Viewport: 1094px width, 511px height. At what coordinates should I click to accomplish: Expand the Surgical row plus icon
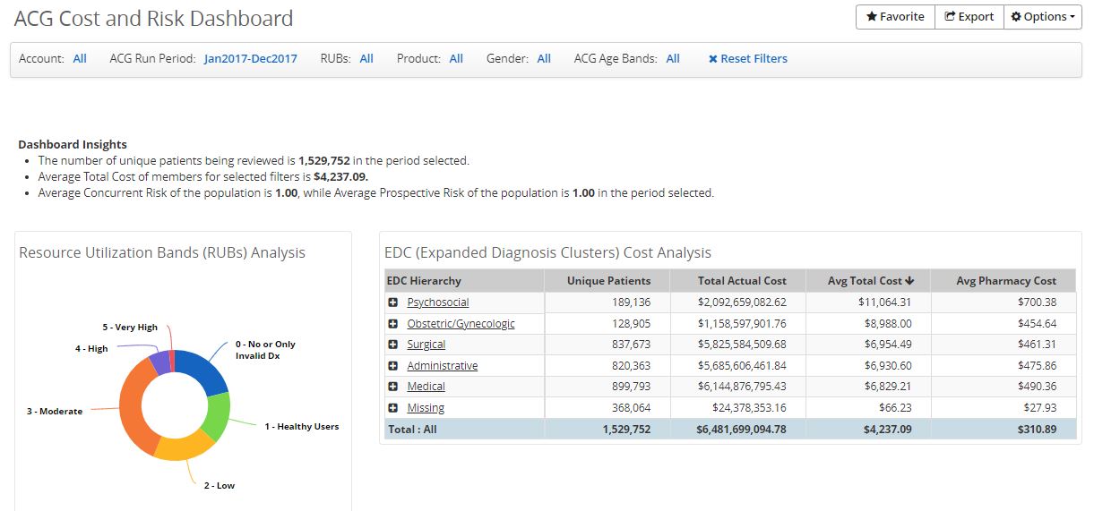pyautogui.click(x=393, y=345)
